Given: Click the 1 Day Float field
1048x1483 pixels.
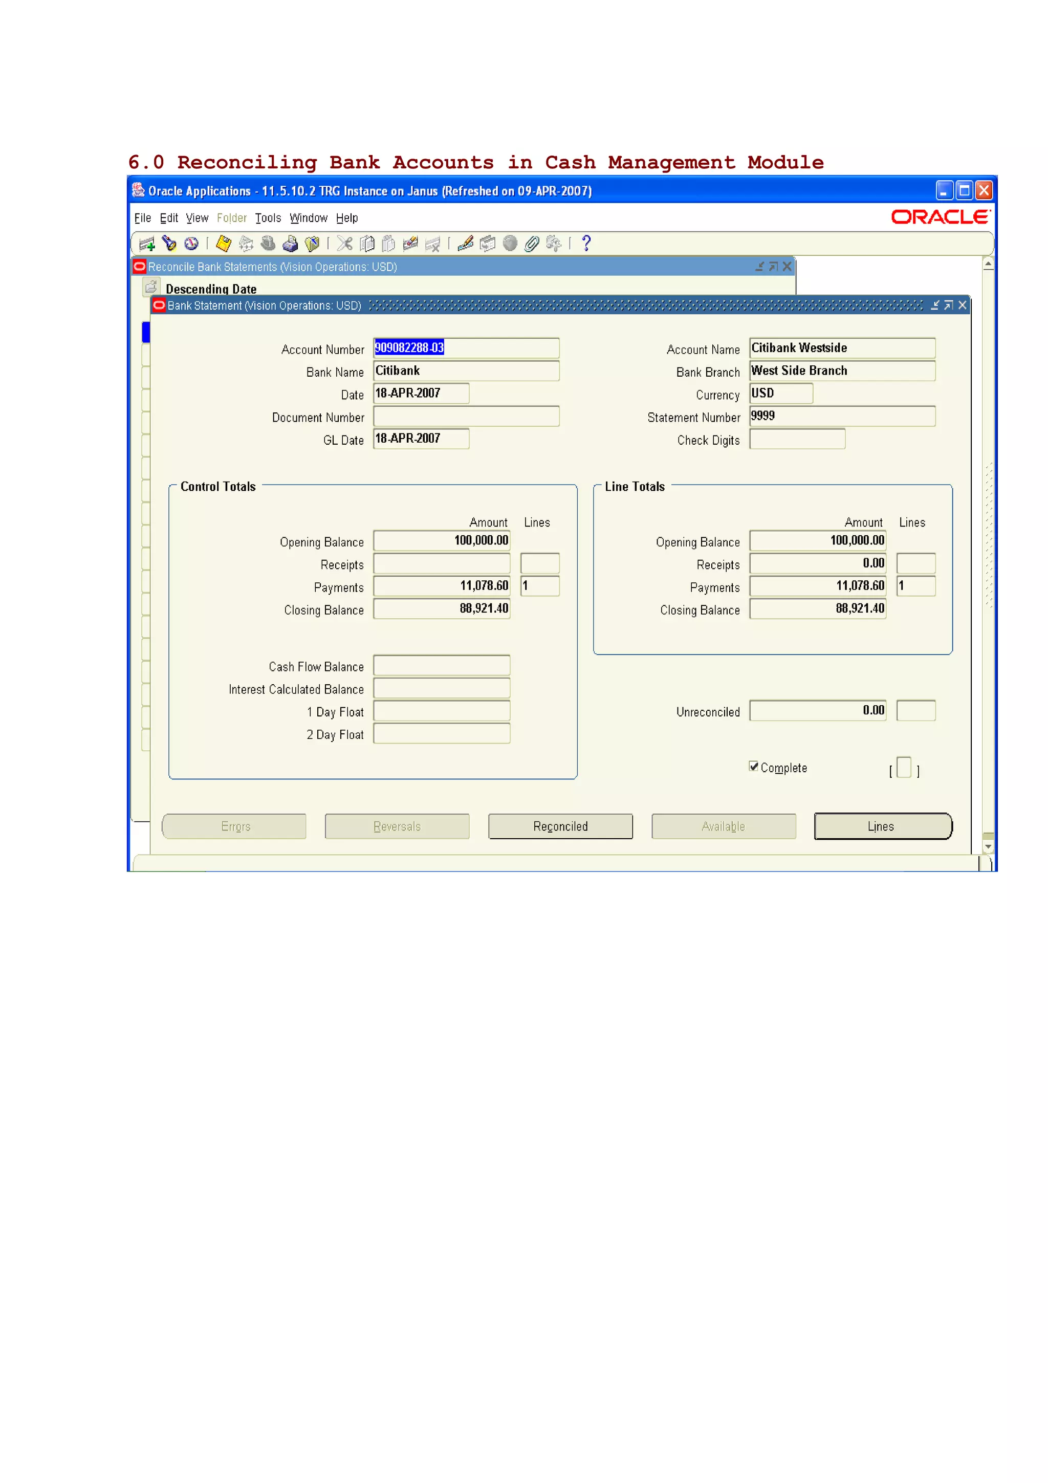Looking at the screenshot, I should pos(442,710).
